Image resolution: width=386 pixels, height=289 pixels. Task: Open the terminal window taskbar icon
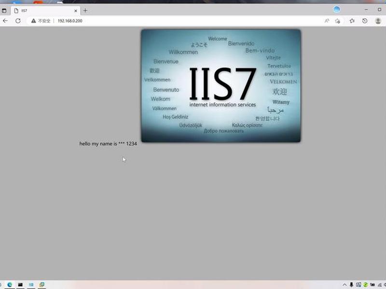pos(20,285)
